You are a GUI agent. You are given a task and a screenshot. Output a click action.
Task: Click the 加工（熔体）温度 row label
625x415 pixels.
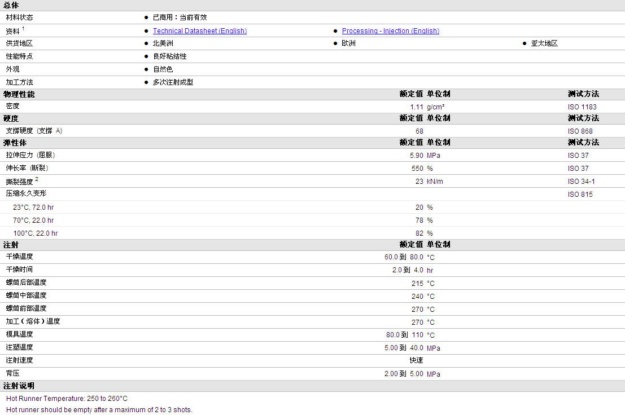point(33,321)
